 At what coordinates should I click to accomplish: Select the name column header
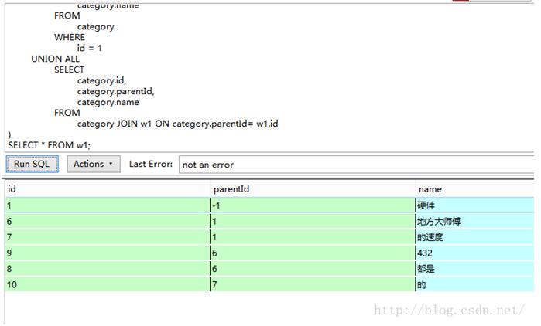(474, 189)
